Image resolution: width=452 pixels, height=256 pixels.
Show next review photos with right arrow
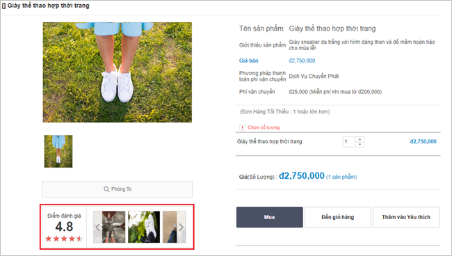181,227
